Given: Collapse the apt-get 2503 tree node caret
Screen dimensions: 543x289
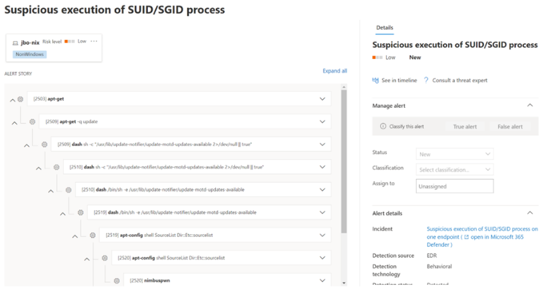Looking at the screenshot, I should [12, 100].
